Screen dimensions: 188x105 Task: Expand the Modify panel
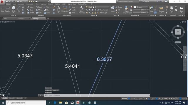pyautogui.click(x=41, y=15)
